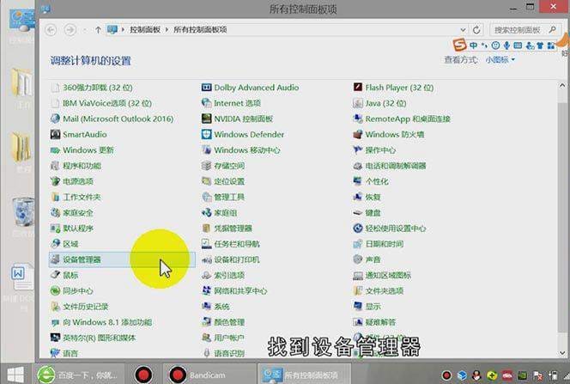Click the Sogou emoji smiley icon

495,45
